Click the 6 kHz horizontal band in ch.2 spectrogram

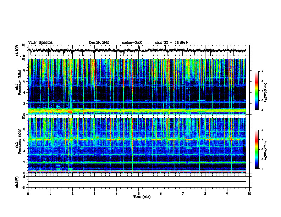137,139
